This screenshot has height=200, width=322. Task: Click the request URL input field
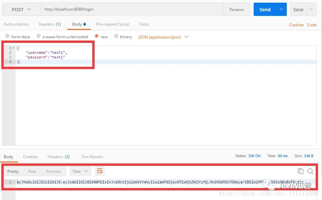point(133,9)
